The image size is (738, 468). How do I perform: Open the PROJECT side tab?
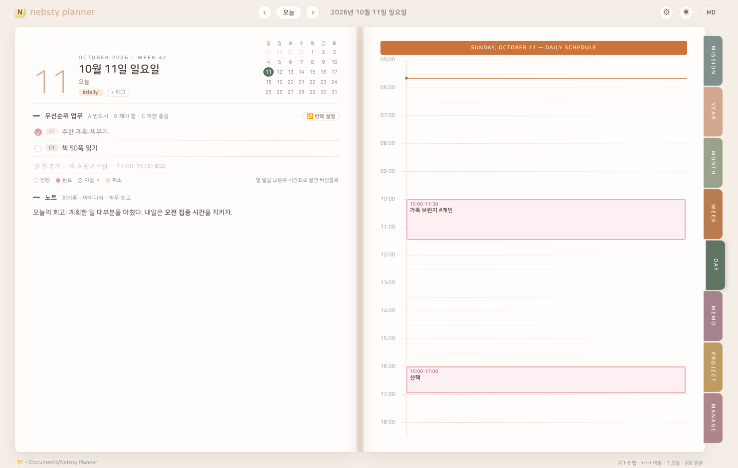click(x=713, y=367)
